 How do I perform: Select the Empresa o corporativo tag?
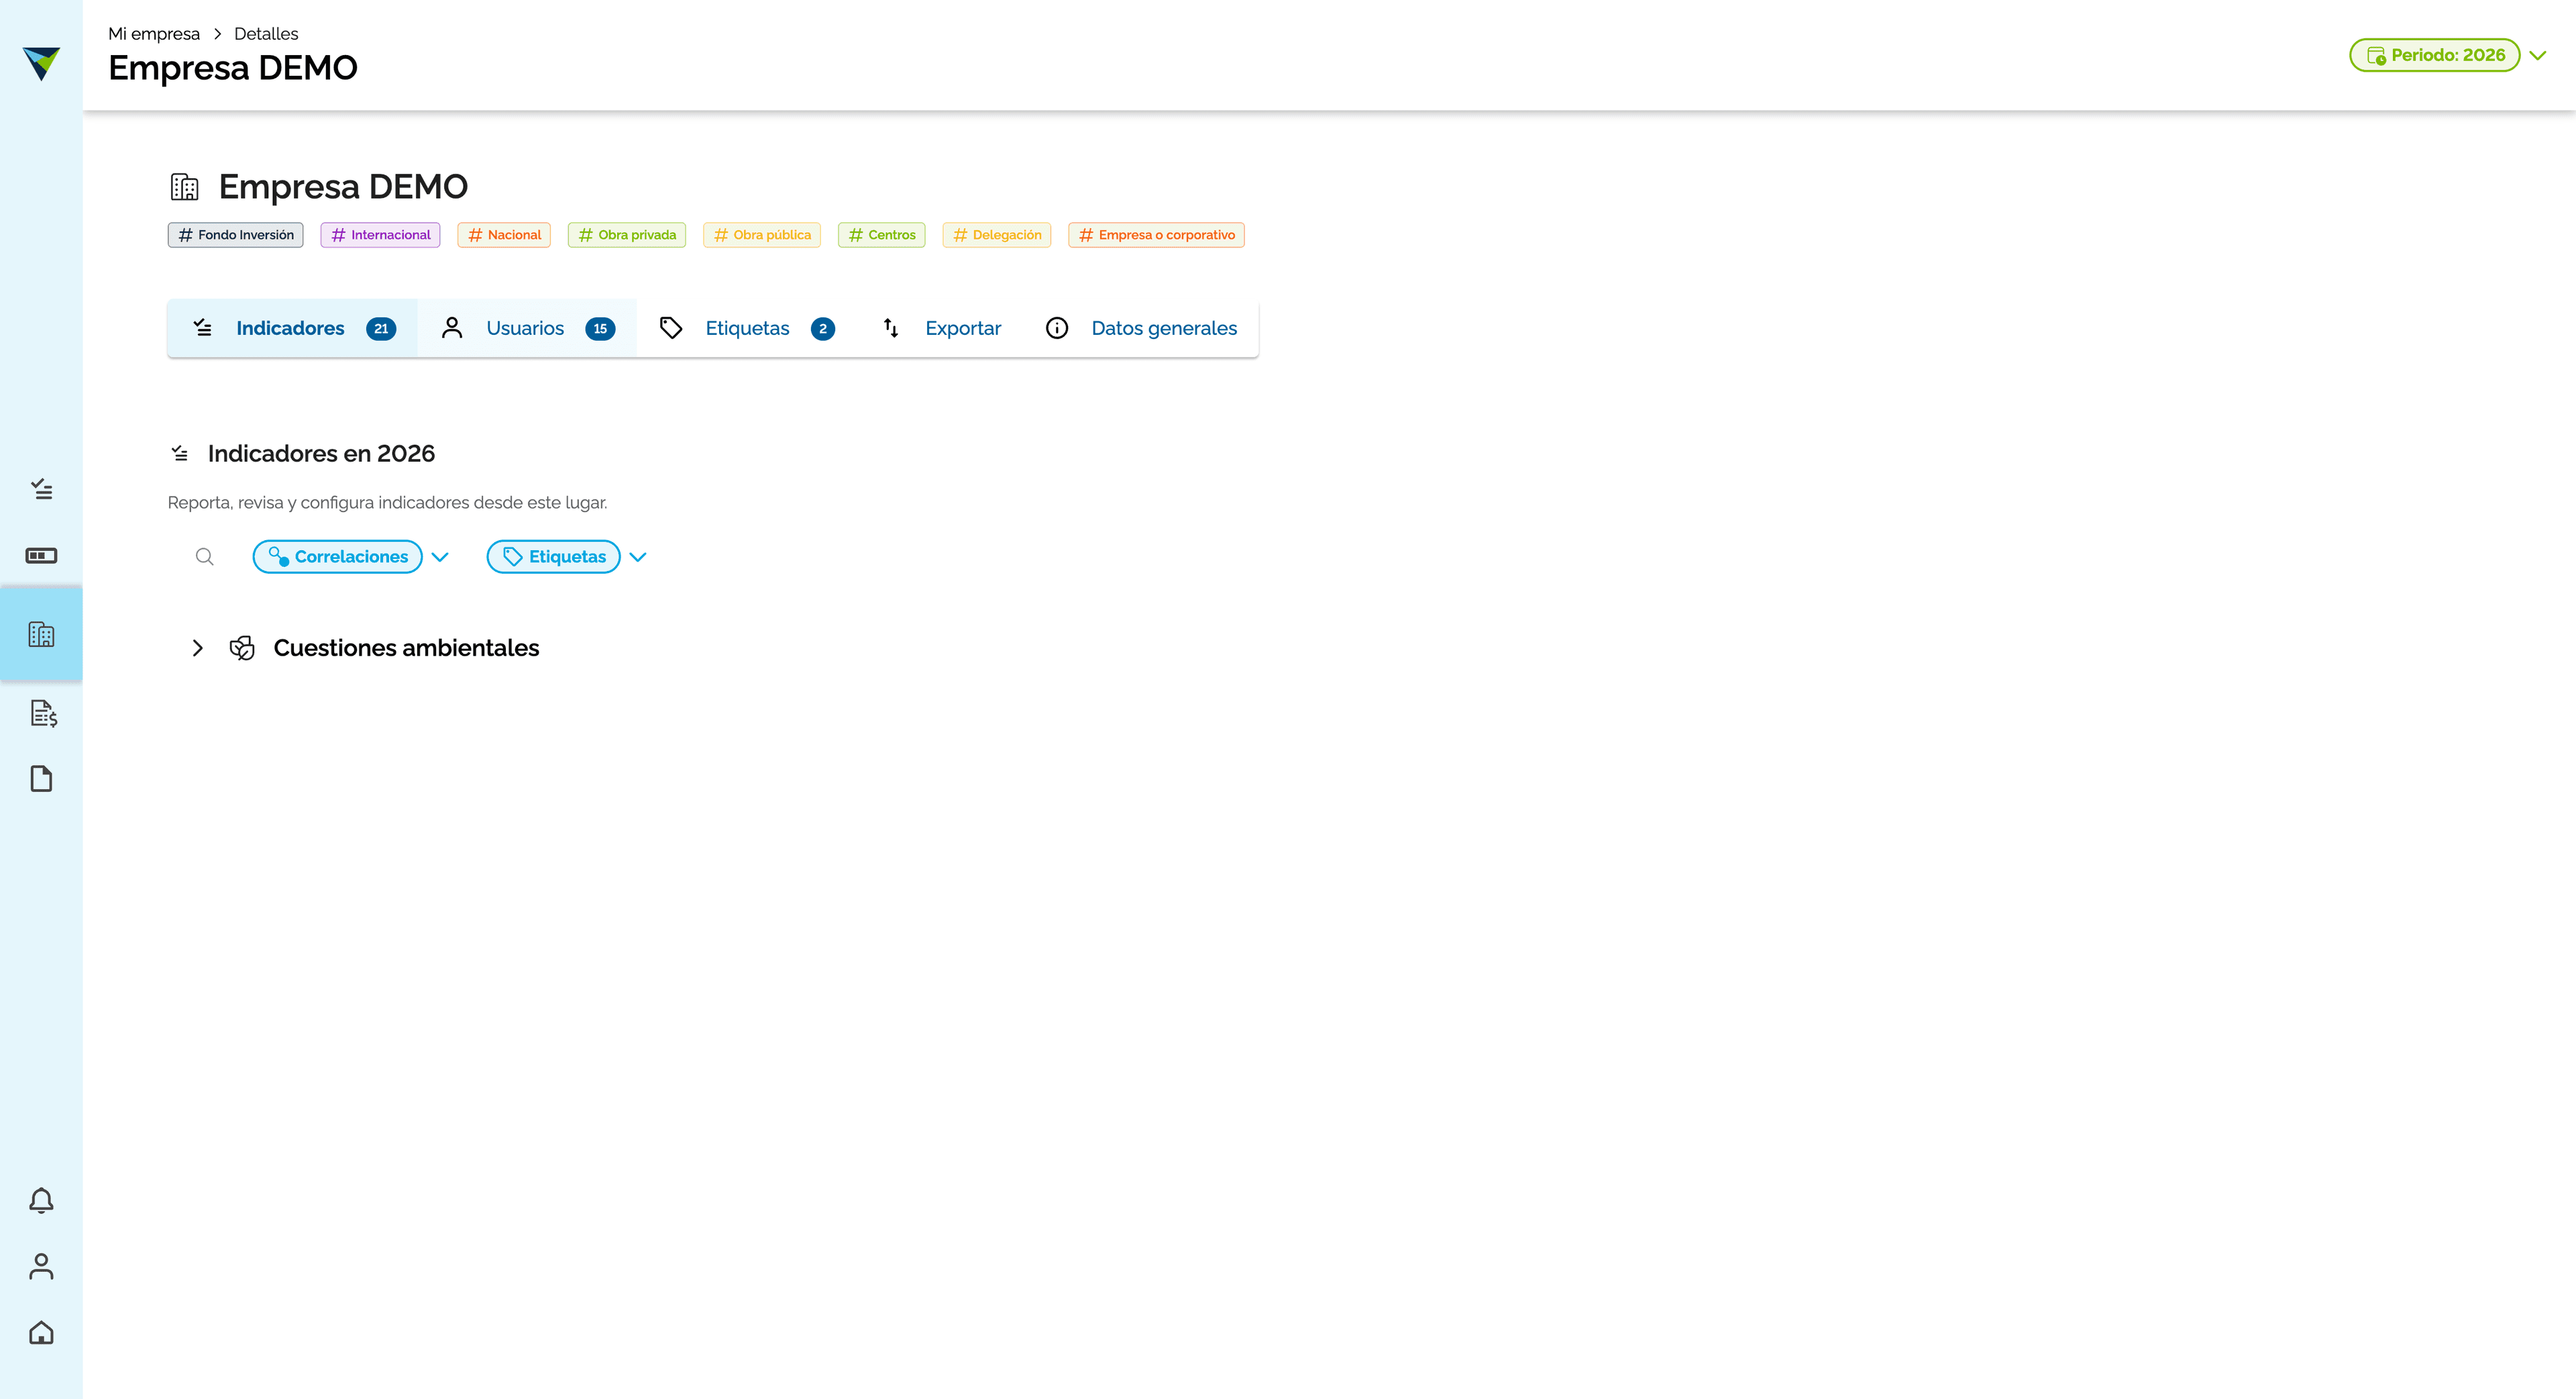[1156, 235]
